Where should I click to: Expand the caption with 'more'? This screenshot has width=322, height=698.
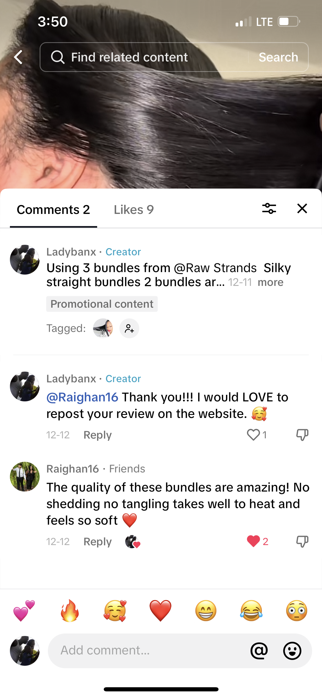(x=271, y=282)
